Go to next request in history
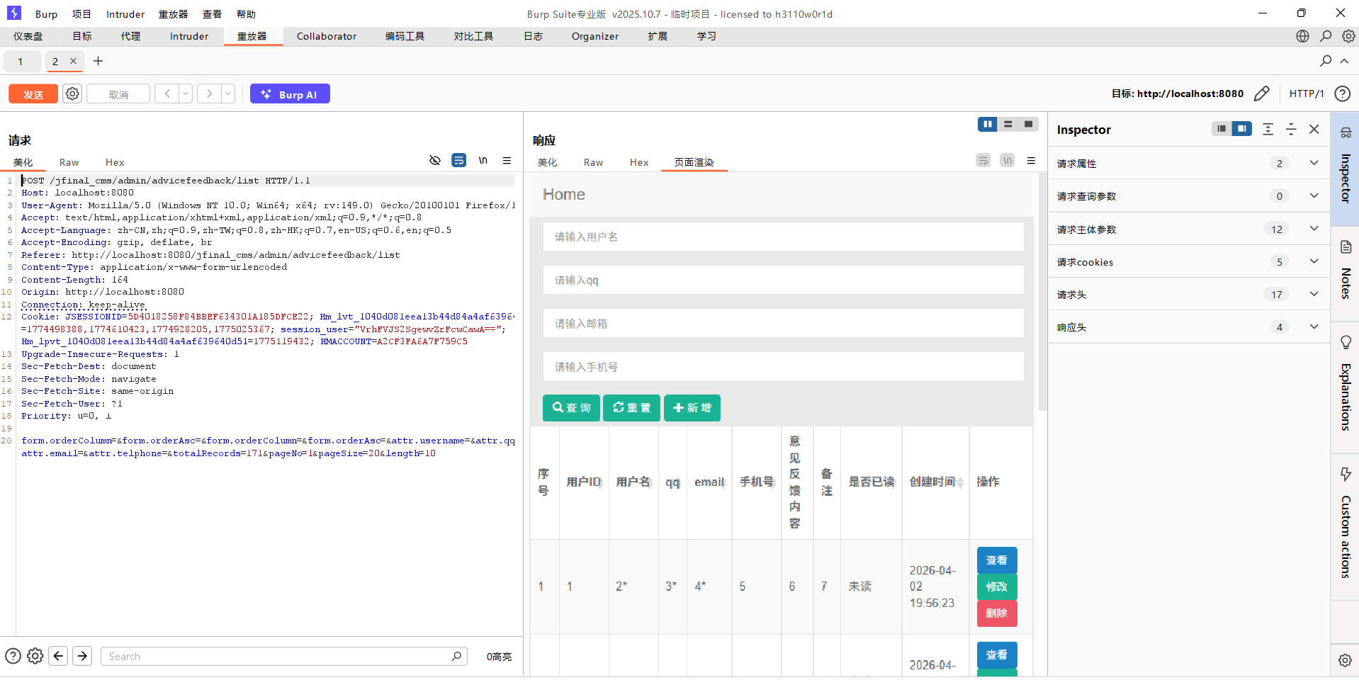Viewport: 1359px width, 680px height. (209, 93)
